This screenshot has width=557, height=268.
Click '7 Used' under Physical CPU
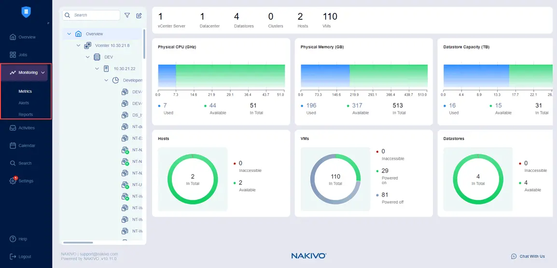166,109
